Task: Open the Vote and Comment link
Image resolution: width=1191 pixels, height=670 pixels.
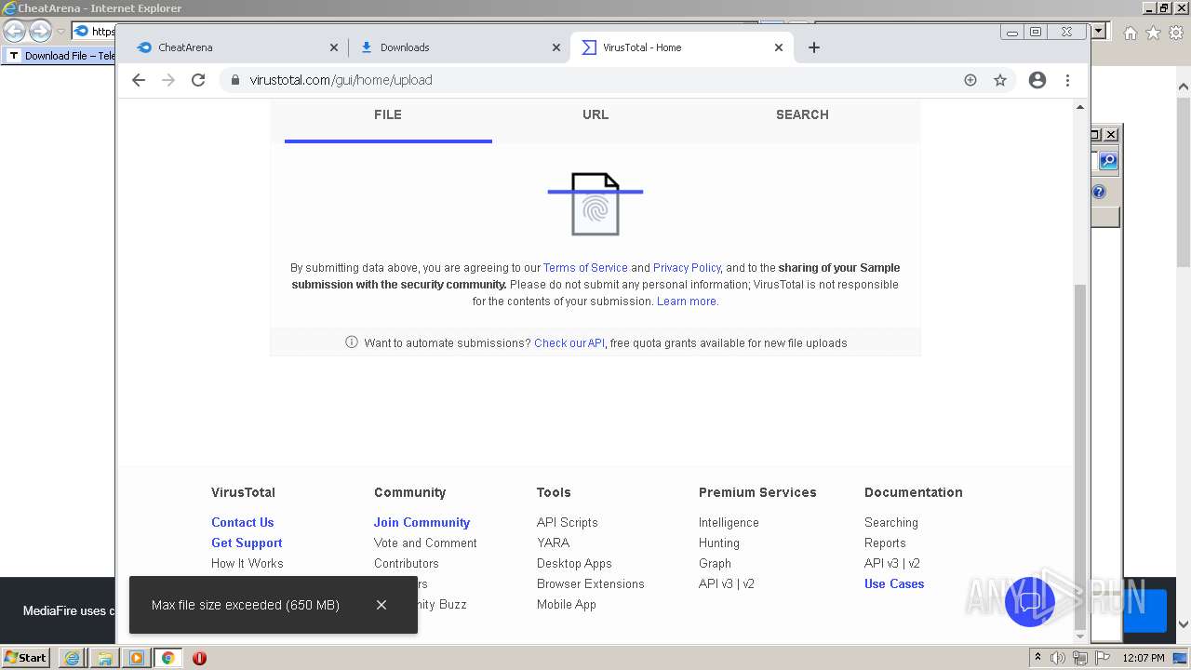Action: click(425, 543)
